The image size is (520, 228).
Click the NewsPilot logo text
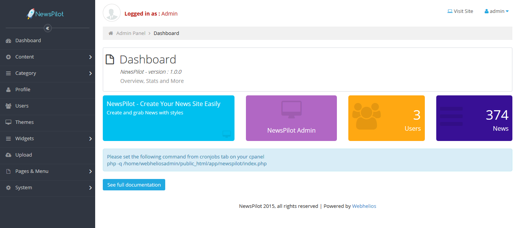click(49, 14)
